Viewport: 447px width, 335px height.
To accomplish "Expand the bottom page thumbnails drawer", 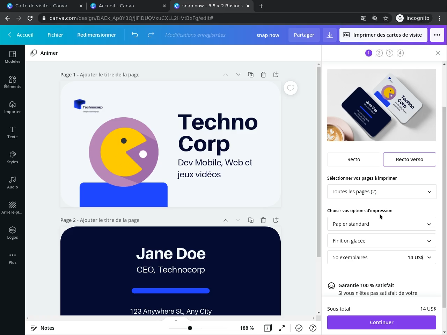I will coord(176,320).
